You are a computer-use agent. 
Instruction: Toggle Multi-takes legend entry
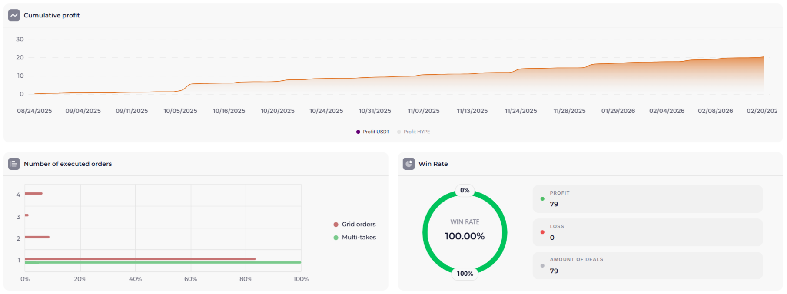(x=354, y=237)
